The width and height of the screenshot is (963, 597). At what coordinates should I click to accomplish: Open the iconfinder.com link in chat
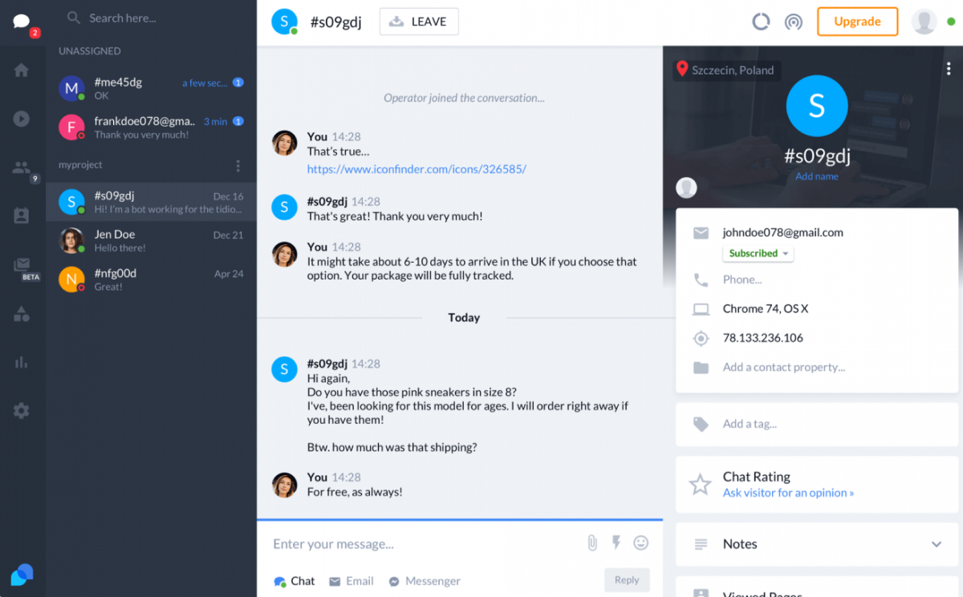click(x=416, y=169)
